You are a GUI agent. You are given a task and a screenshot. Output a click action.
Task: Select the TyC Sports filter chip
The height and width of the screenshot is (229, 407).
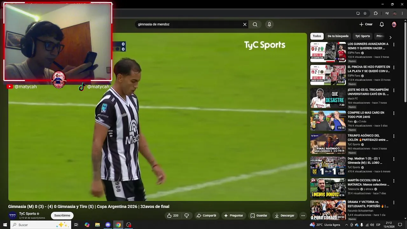point(362,36)
